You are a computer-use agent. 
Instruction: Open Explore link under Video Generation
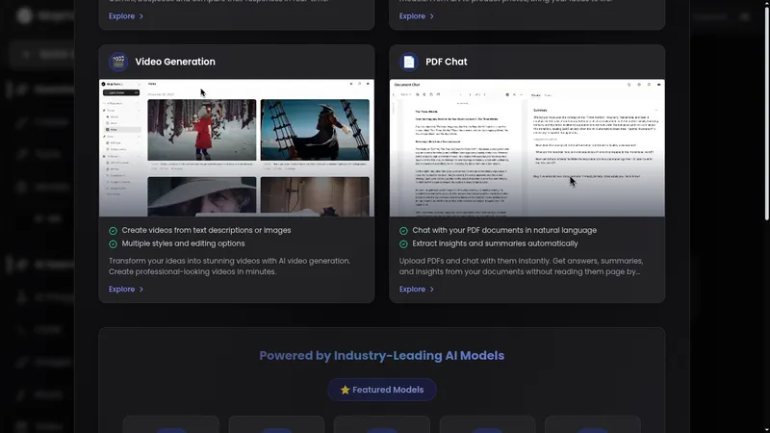[x=126, y=290]
